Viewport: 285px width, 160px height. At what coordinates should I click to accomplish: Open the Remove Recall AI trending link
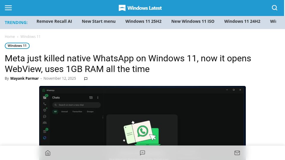[54, 21]
